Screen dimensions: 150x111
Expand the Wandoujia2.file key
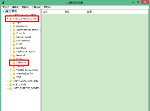pos(11,74)
